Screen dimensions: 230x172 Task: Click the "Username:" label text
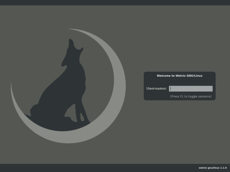(x=156, y=89)
